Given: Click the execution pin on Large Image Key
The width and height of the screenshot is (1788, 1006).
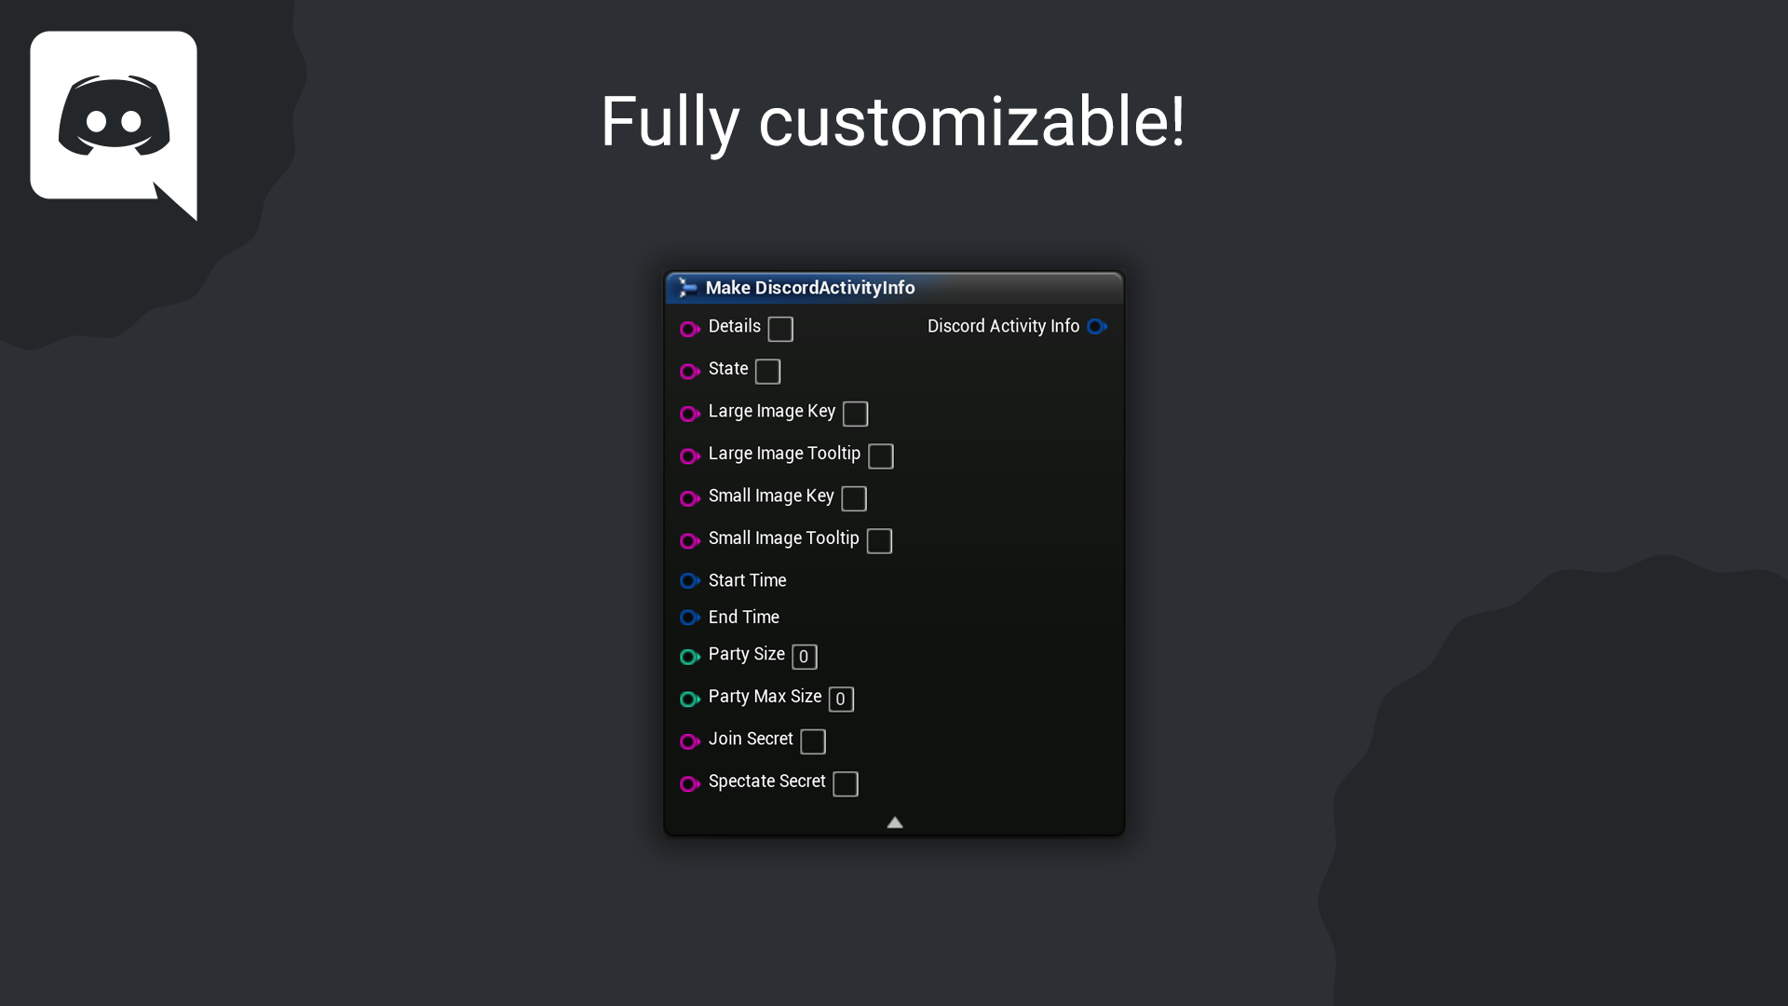Looking at the screenshot, I should coord(691,414).
